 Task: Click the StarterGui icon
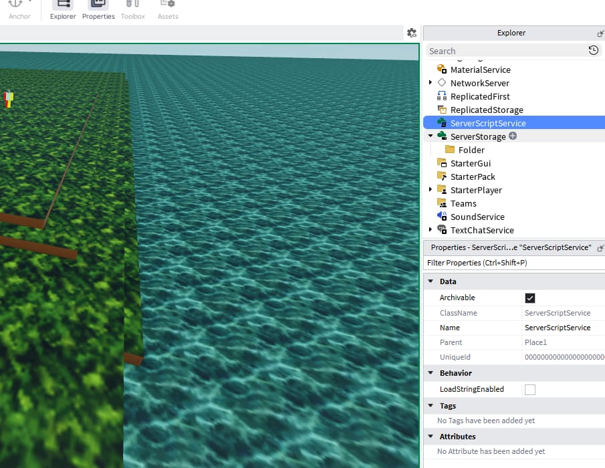pyautogui.click(x=442, y=163)
